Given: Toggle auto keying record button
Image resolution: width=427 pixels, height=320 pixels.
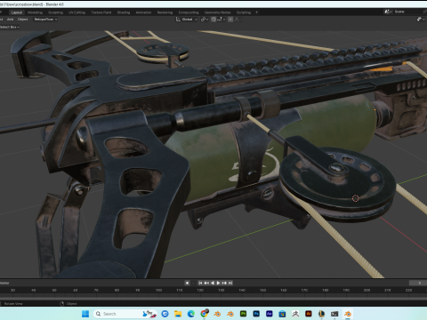Looking at the screenshot, I should 187,283.
